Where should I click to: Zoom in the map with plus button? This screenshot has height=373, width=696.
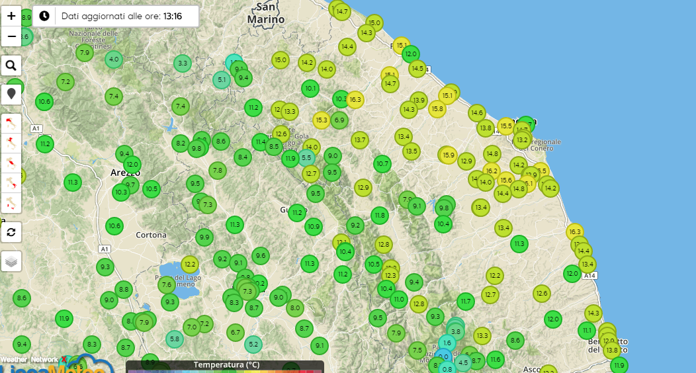(x=11, y=16)
